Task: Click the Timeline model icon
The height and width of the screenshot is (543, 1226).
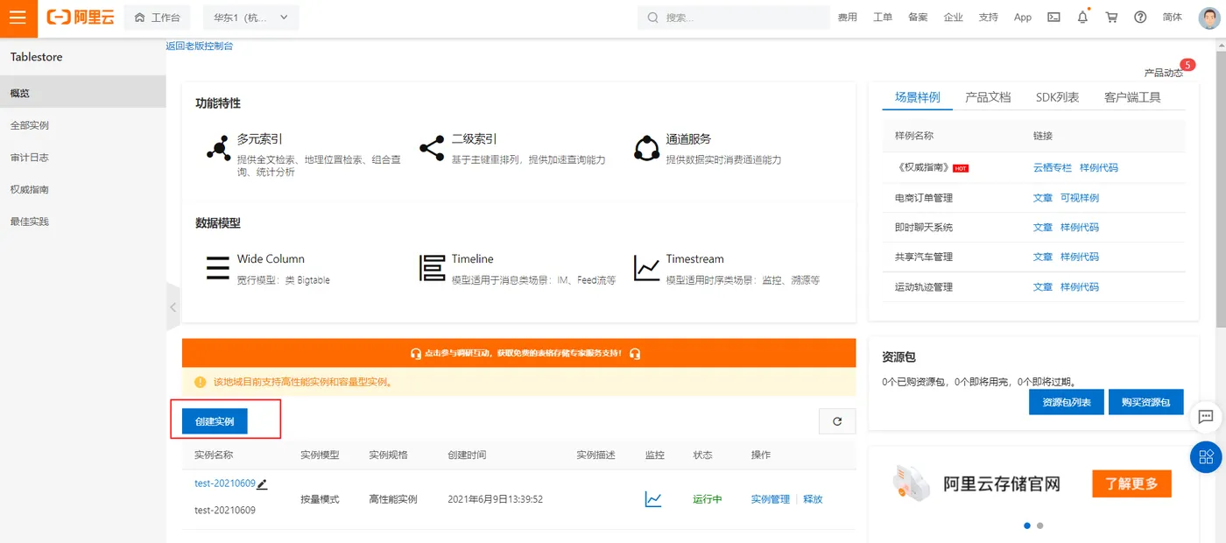Action: click(x=433, y=267)
